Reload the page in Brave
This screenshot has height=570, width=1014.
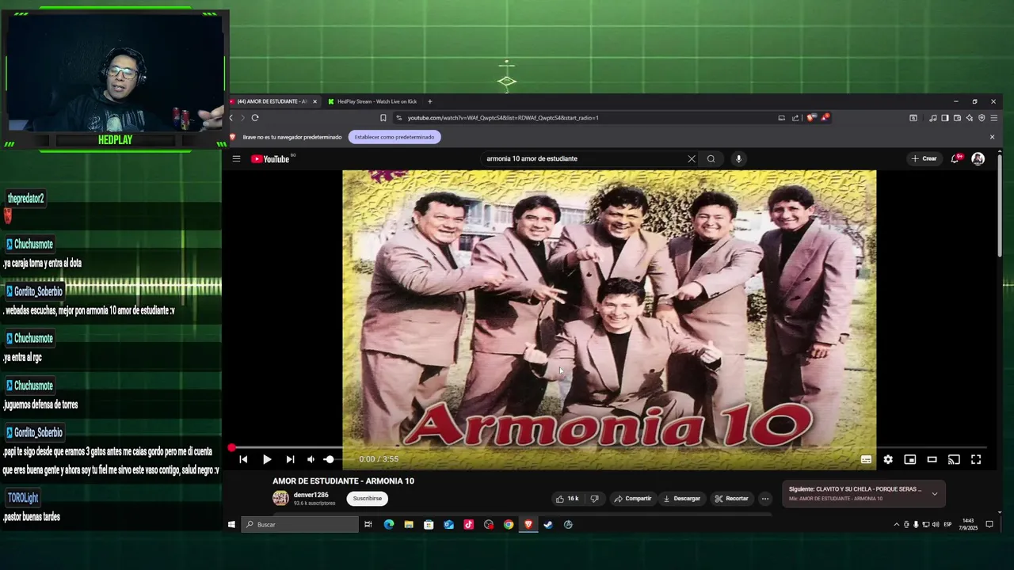click(x=255, y=118)
